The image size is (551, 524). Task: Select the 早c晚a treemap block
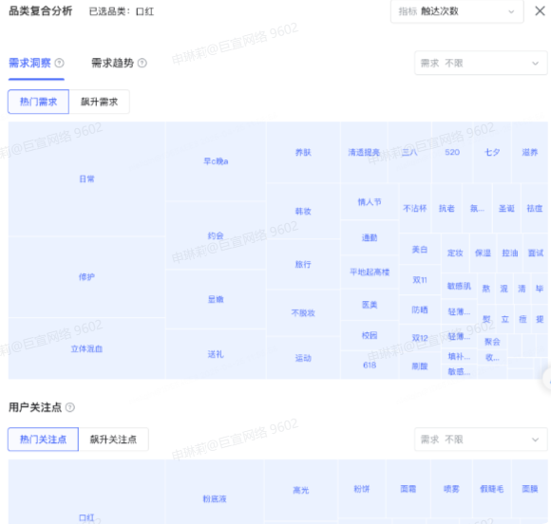216,161
